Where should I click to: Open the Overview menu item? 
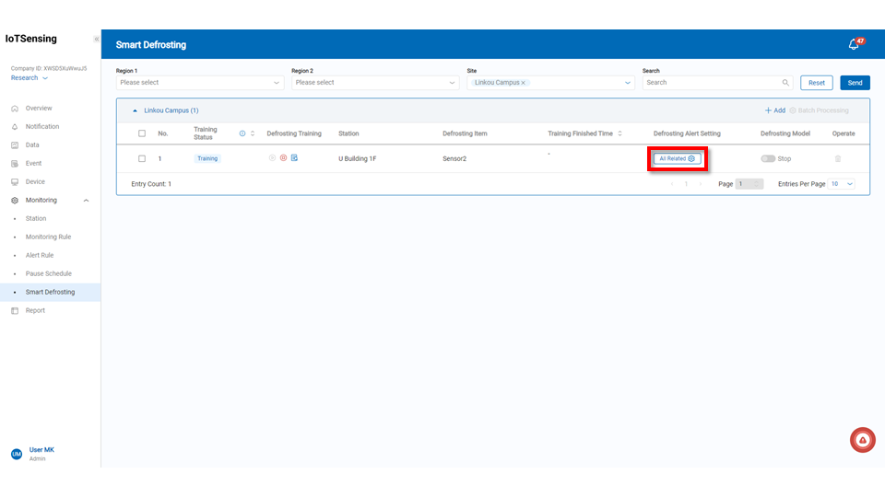[39, 109]
